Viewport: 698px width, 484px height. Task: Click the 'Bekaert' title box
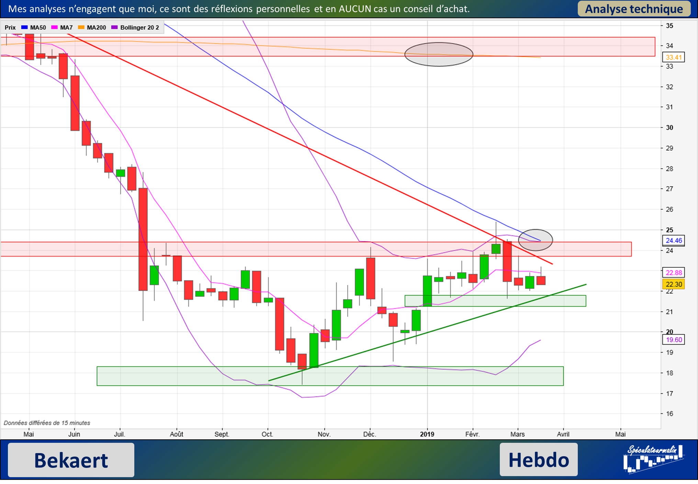[x=71, y=460]
